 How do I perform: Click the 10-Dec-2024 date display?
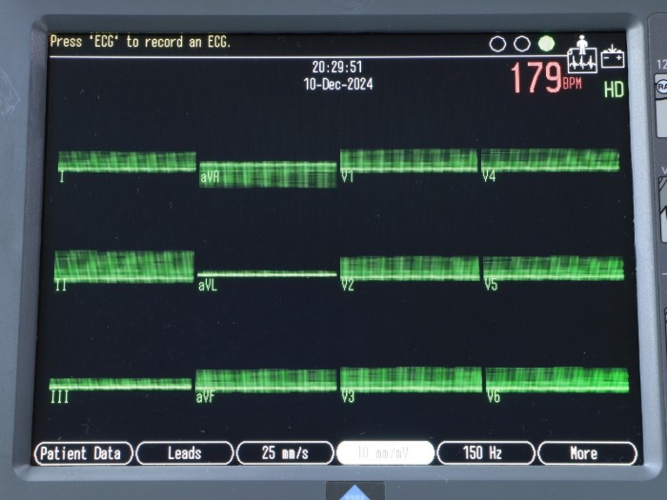(337, 84)
